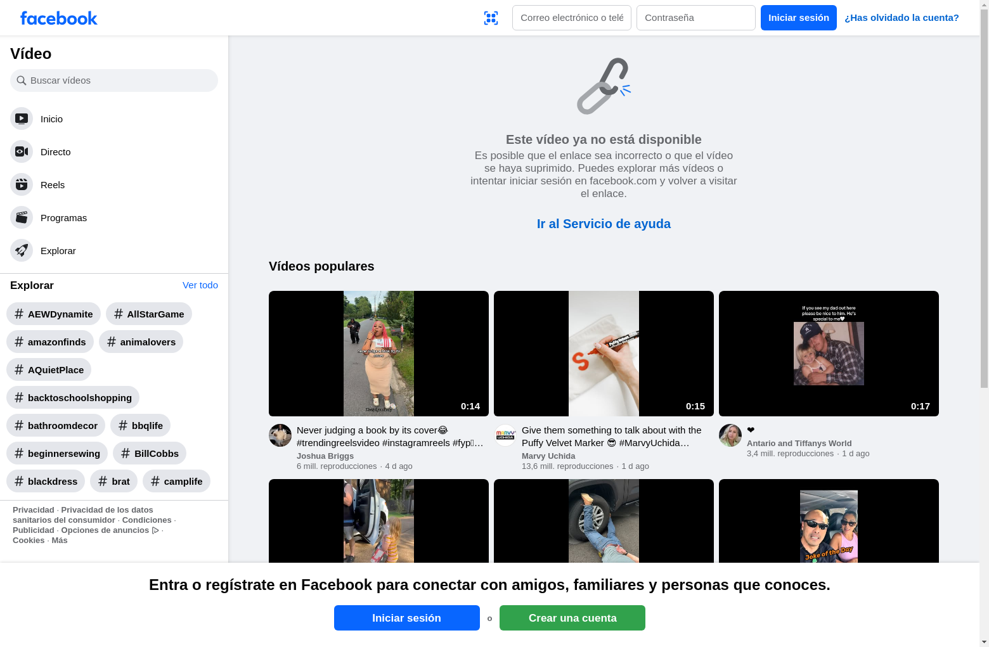Open the Programas clapperboard icon
Image resolution: width=989 pixels, height=647 pixels.
pos(22,217)
